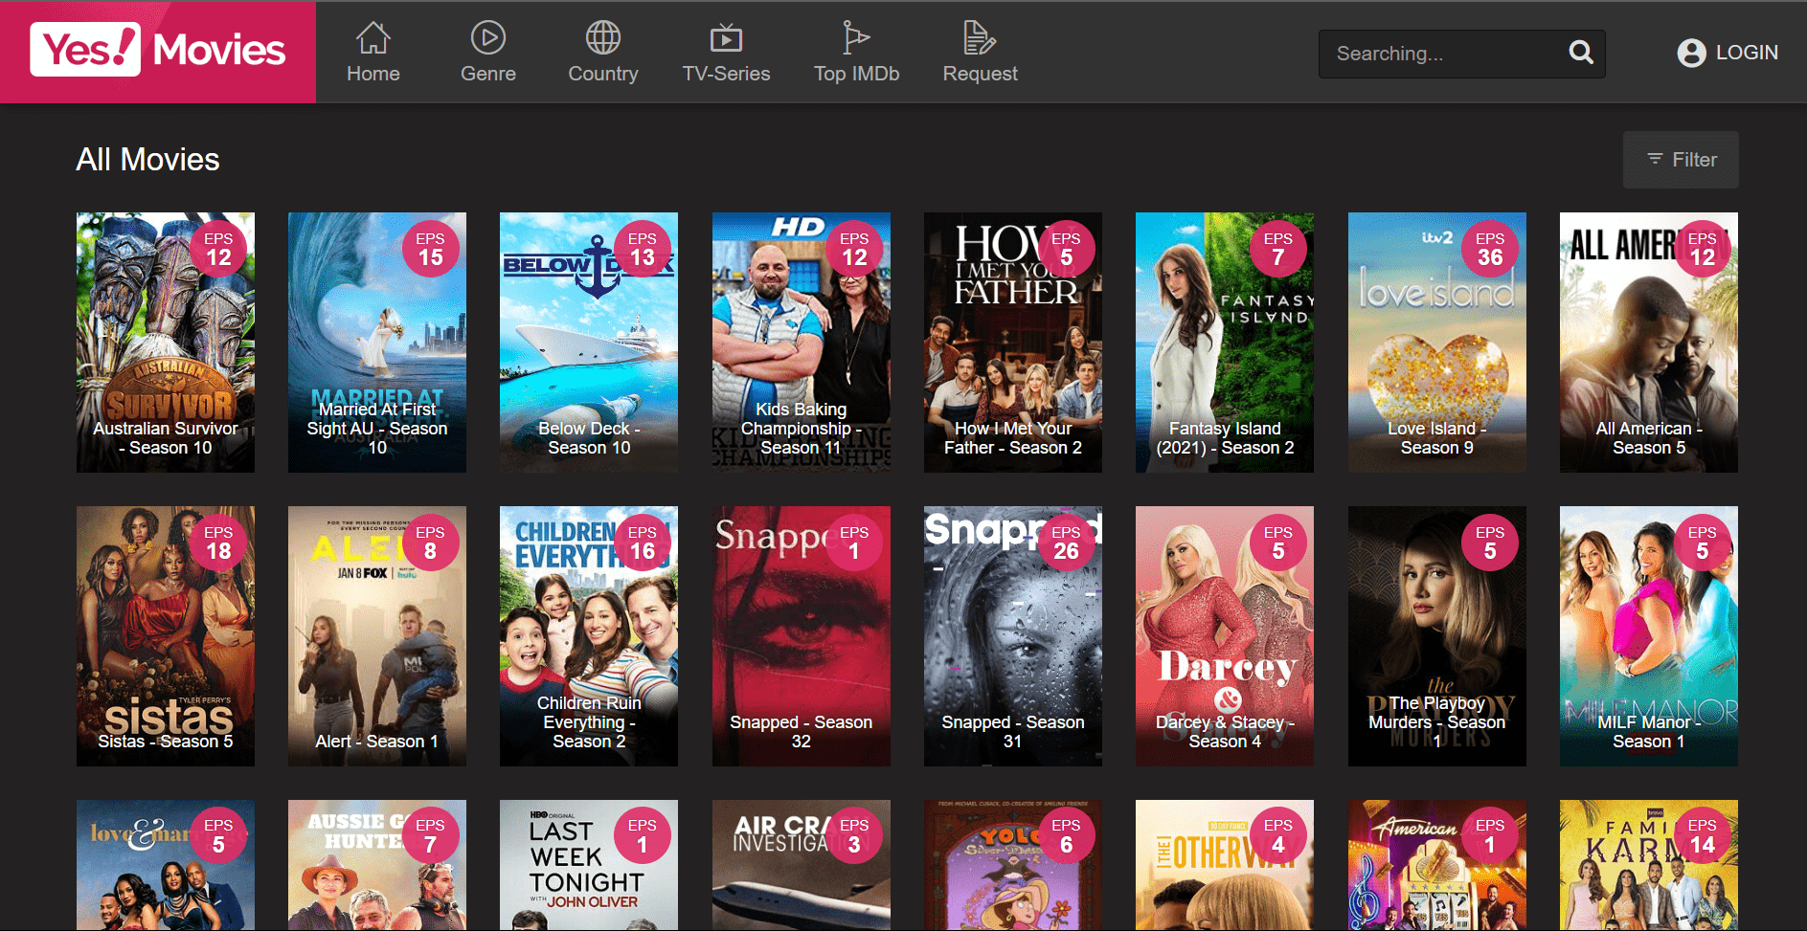Open the Filter options
Image resolution: width=1807 pixels, height=931 pixels.
[1681, 160]
